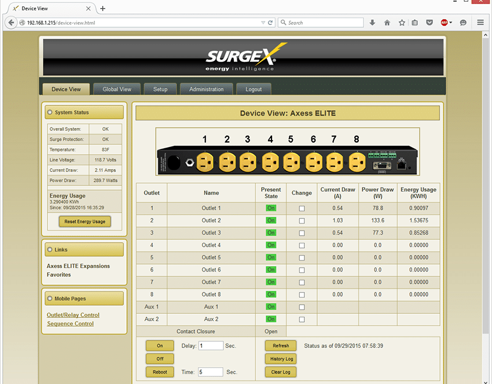This screenshot has height=384, width=492.
Task: Show the bookmarks list icon
Action: pyautogui.click(x=415, y=23)
